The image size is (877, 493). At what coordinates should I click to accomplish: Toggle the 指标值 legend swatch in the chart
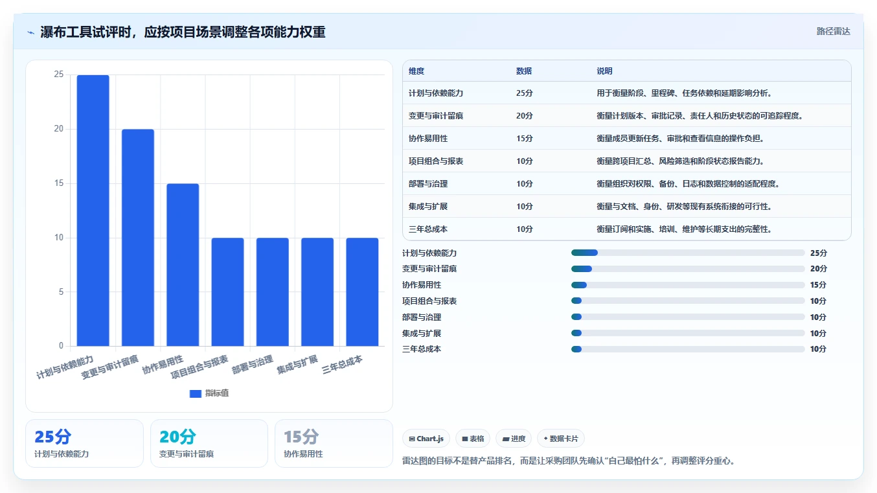[x=196, y=393]
